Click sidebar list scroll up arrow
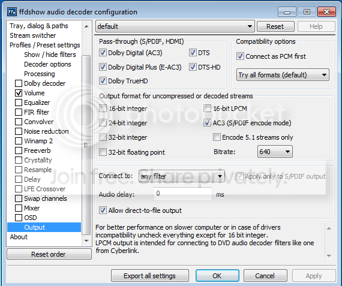Screen dimensions: 342x286 [x=86, y=26]
